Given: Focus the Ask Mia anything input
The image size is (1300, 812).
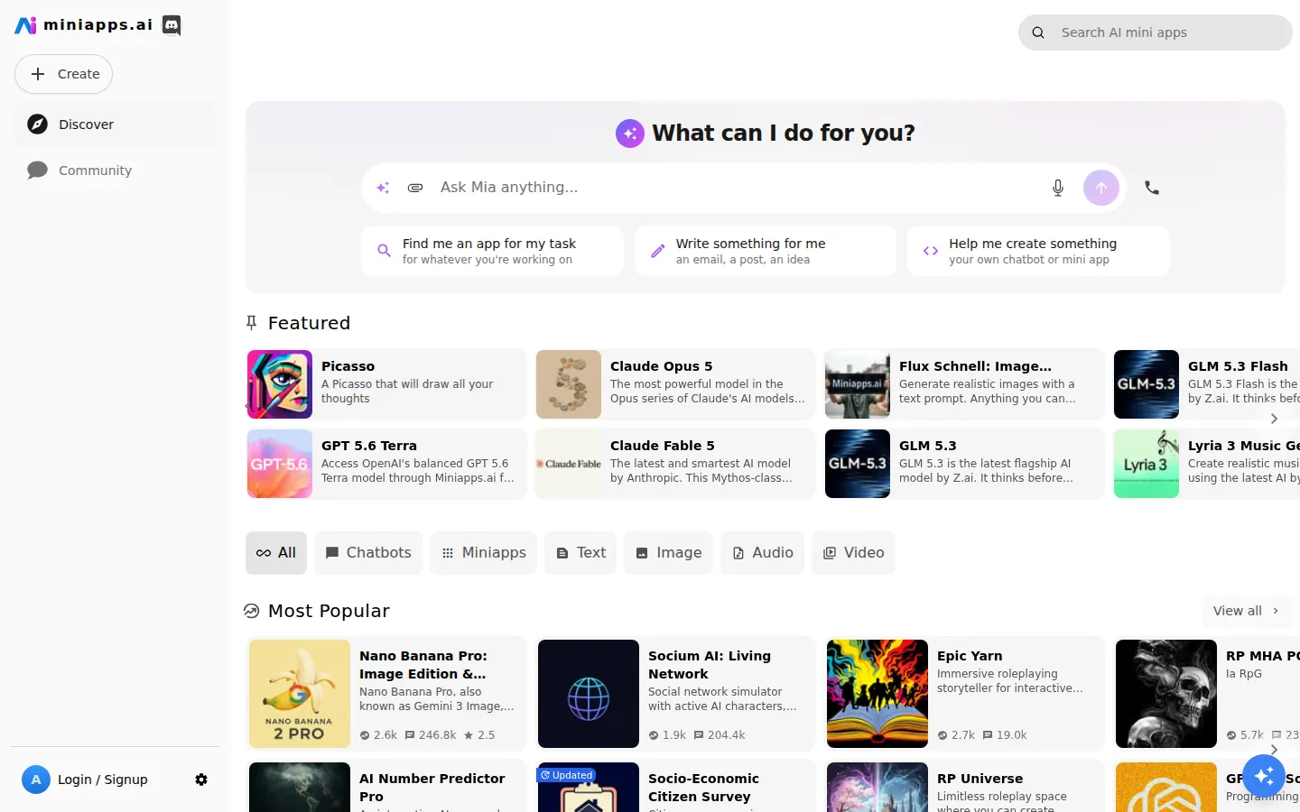Looking at the screenshot, I should pyautogui.click(x=736, y=188).
